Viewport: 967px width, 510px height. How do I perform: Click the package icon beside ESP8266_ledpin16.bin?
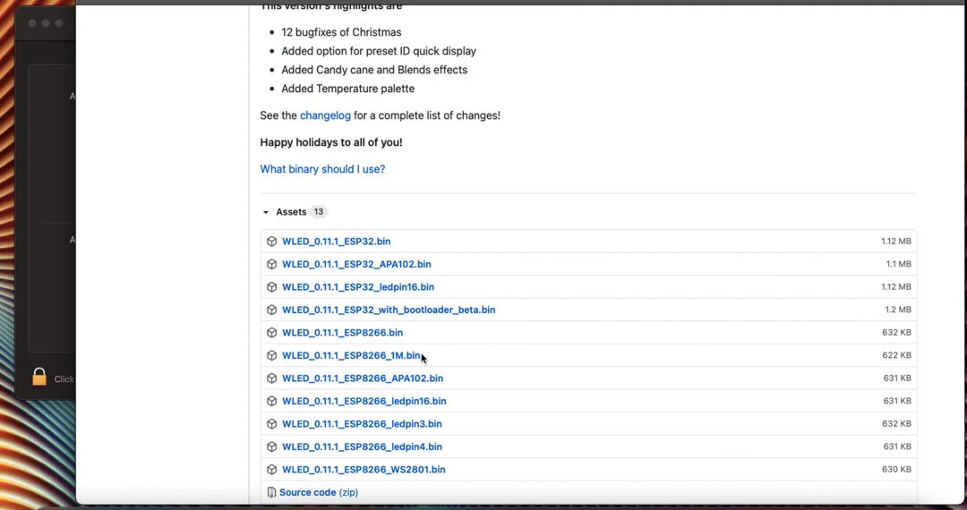pos(271,401)
